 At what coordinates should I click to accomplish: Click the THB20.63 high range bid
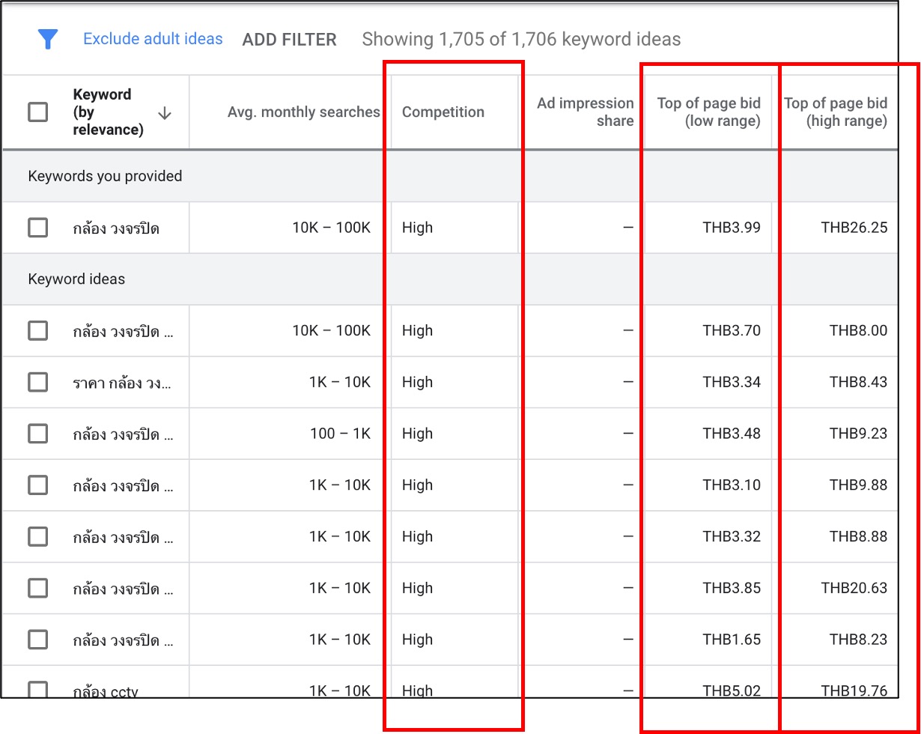(x=854, y=588)
